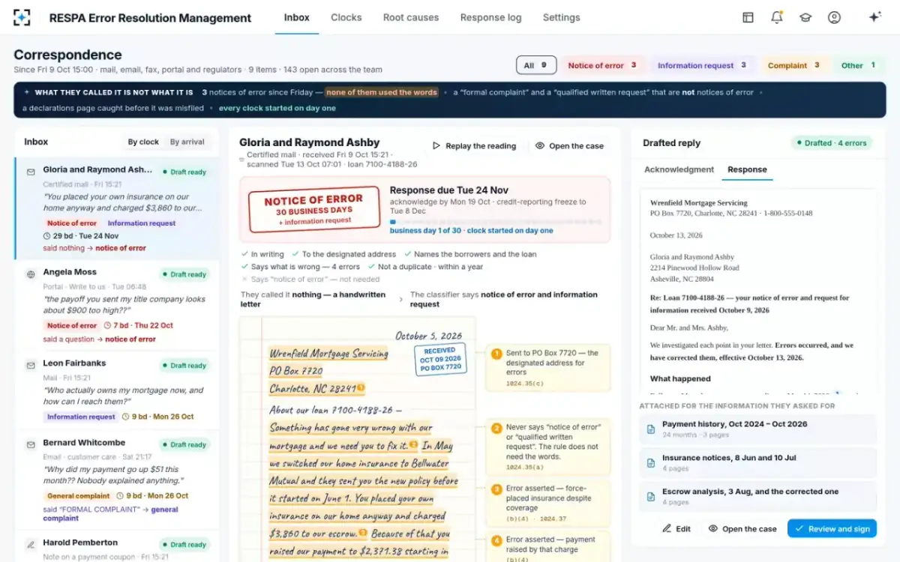Go to the Inbox tab
900x562 pixels.
pyautogui.click(x=297, y=17)
